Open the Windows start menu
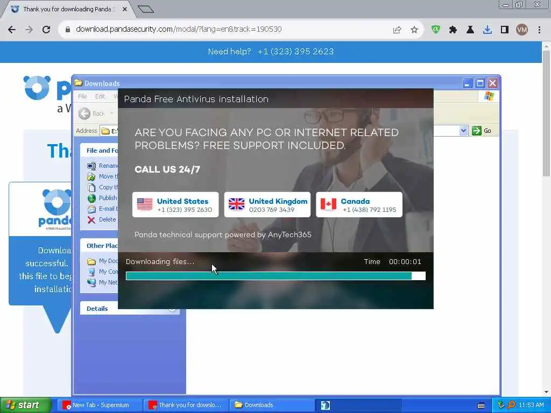Screen dimensions: 551x413 [x=25, y=405]
